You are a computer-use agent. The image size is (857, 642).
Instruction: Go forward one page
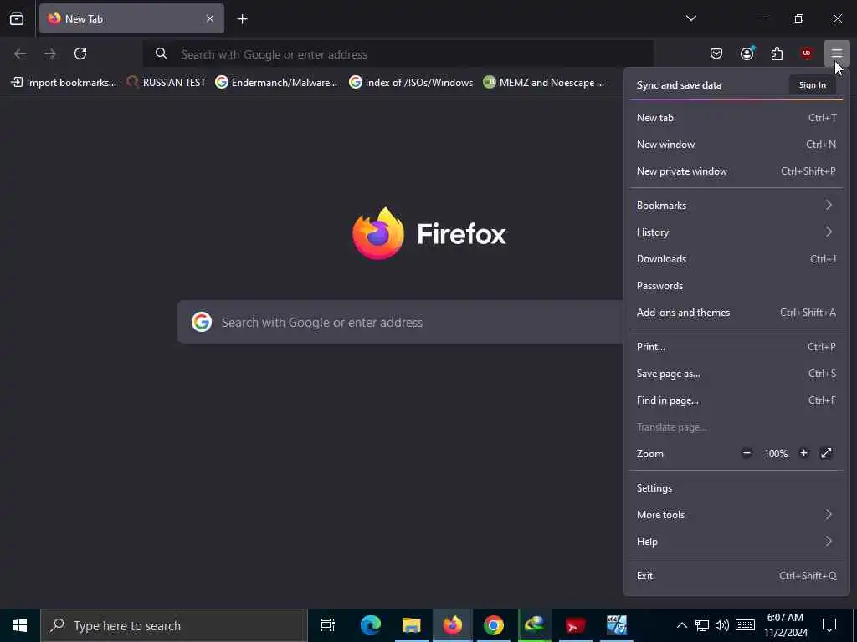click(50, 53)
